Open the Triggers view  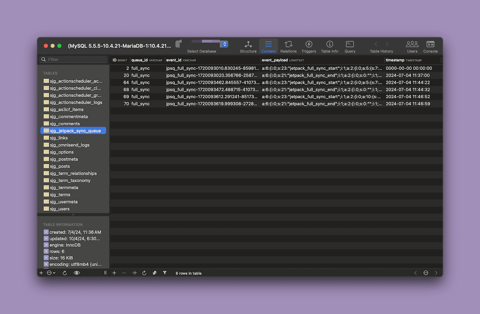point(309,46)
